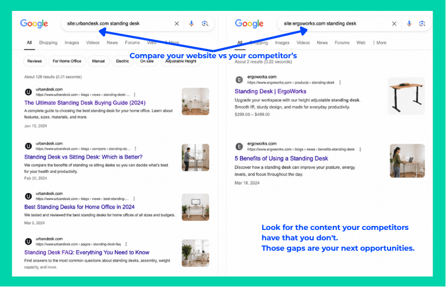Switch to Web tab in ergoworks search

(360, 43)
